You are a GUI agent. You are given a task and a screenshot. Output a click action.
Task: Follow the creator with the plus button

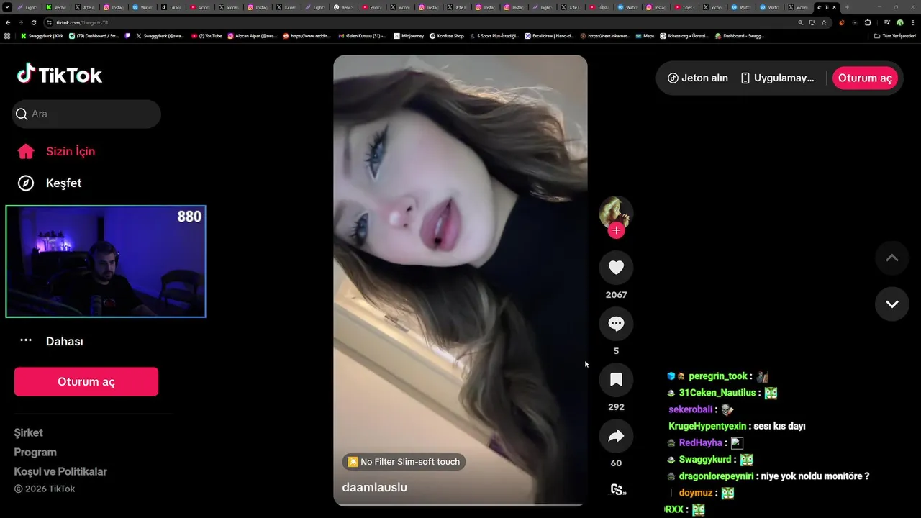click(616, 230)
